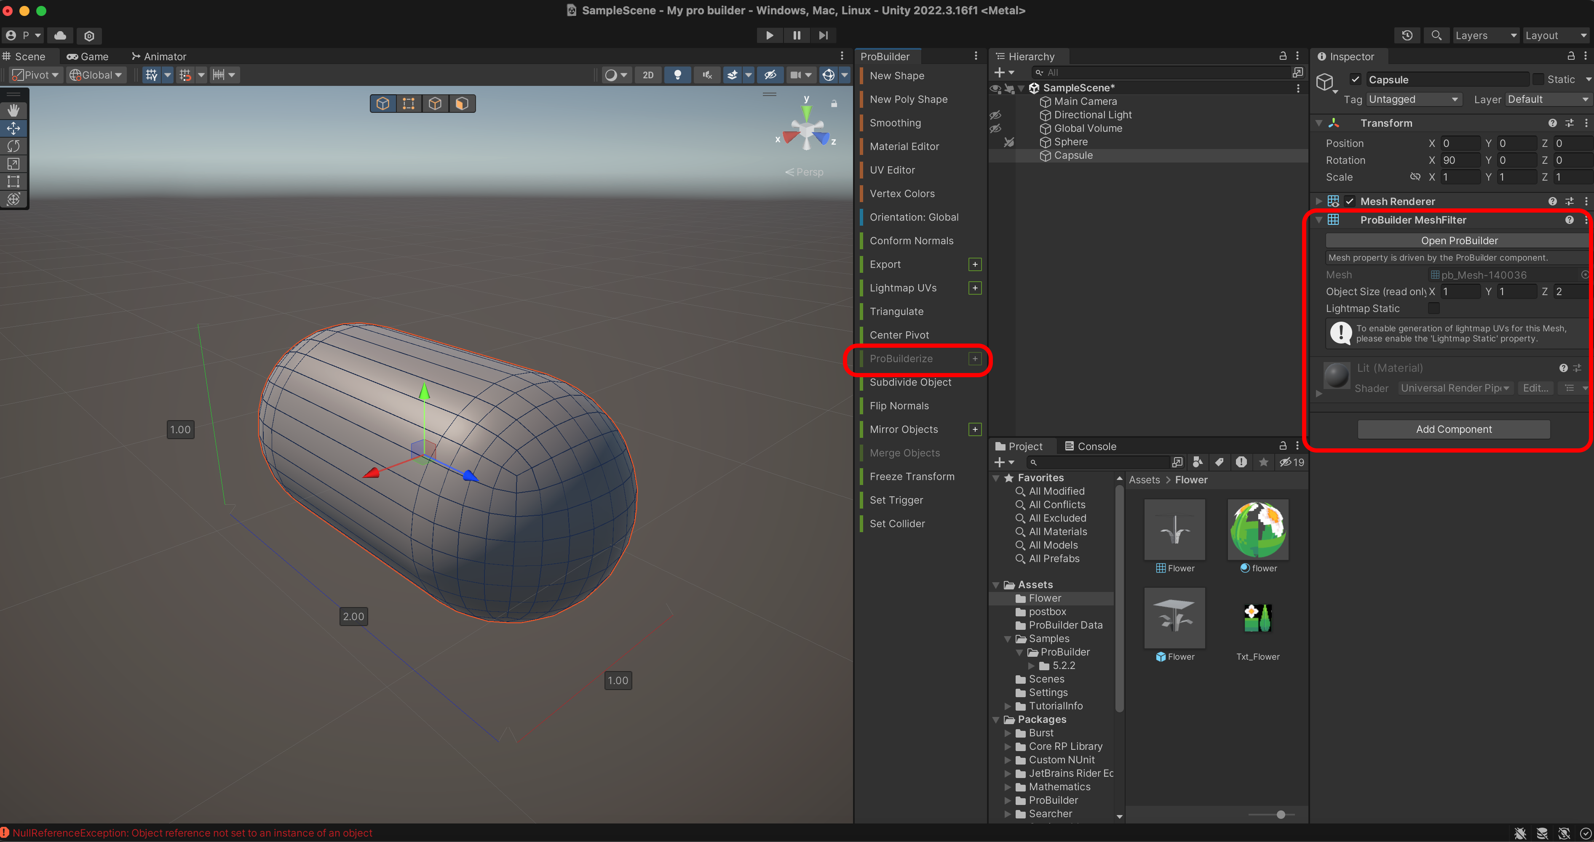Switch to the Game tab
Image resolution: width=1594 pixels, height=842 pixels.
[x=88, y=56]
